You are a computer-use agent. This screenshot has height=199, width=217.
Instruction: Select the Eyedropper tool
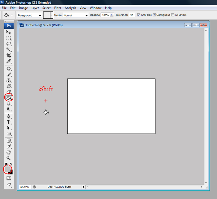click(9, 146)
